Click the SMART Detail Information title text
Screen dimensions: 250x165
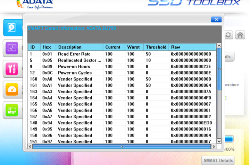click(72, 28)
